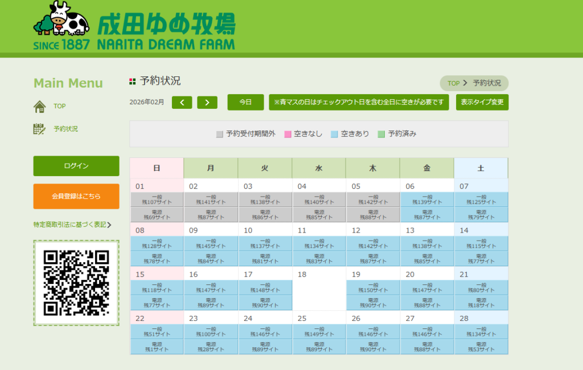The width and height of the screenshot is (583, 370).
Task: Click the 表示タイプ変更 button
Action: point(482,102)
